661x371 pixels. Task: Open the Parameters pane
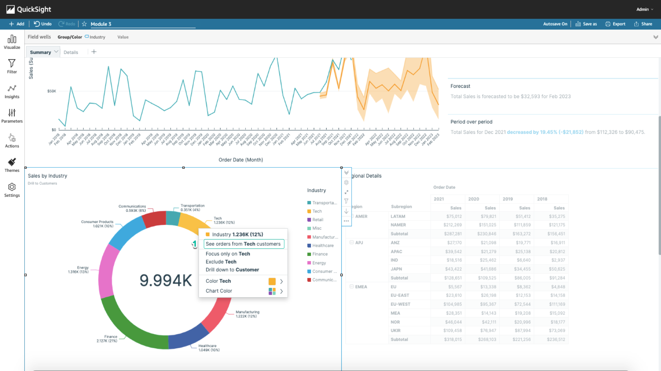pos(12,116)
